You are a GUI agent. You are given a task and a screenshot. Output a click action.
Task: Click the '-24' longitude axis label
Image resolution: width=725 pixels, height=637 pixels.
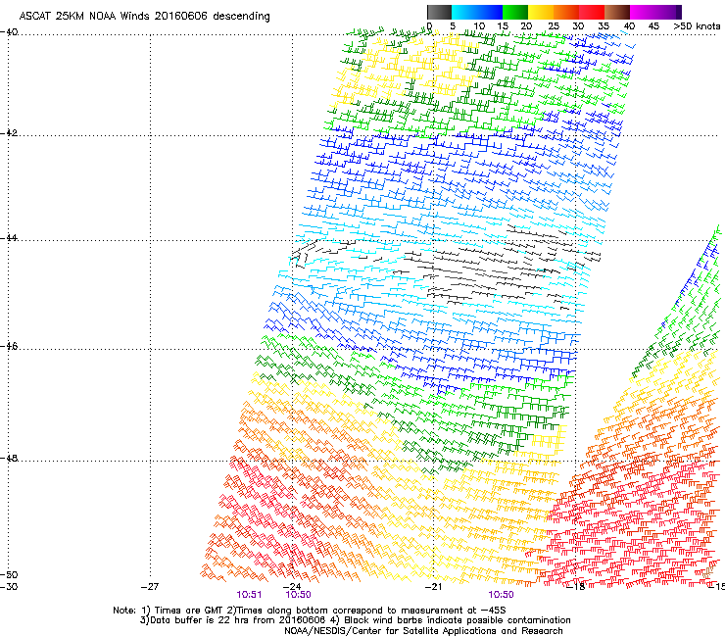click(x=292, y=587)
